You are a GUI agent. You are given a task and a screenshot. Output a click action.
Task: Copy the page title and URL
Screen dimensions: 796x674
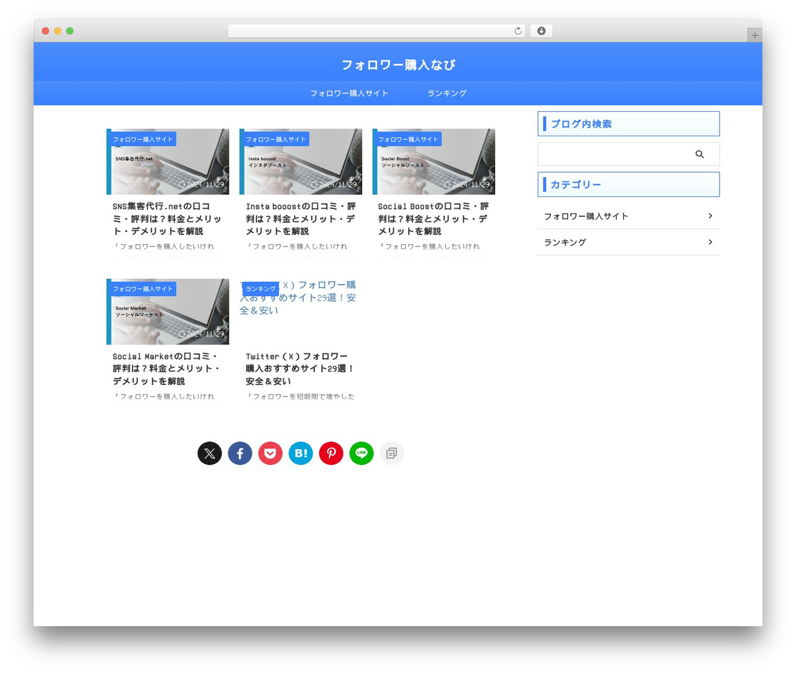click(x=392, y=453)
